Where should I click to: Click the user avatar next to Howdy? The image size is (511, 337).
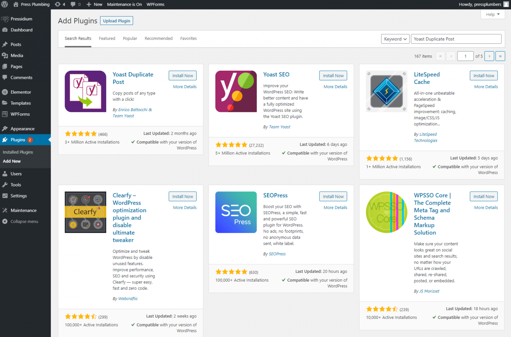(x=506, y=4)
